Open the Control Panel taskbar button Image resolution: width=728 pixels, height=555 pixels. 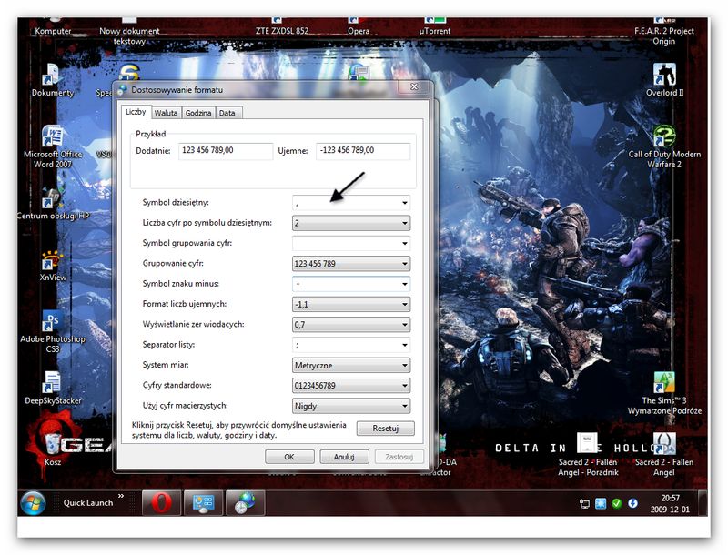coord(203,503)
